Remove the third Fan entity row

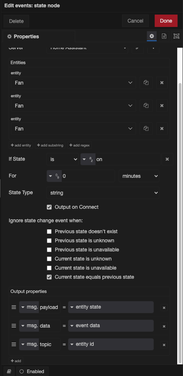click(x=162, y=129)
